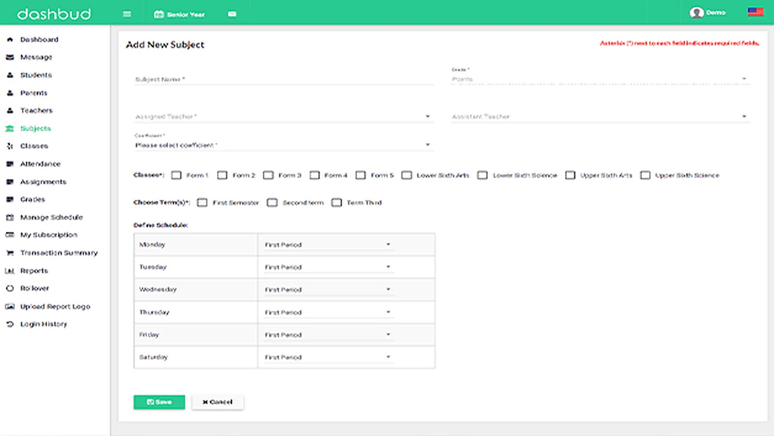Tick the Upper Sixth Science checkbox
This screenshot has height=436, width=774.
645,175
